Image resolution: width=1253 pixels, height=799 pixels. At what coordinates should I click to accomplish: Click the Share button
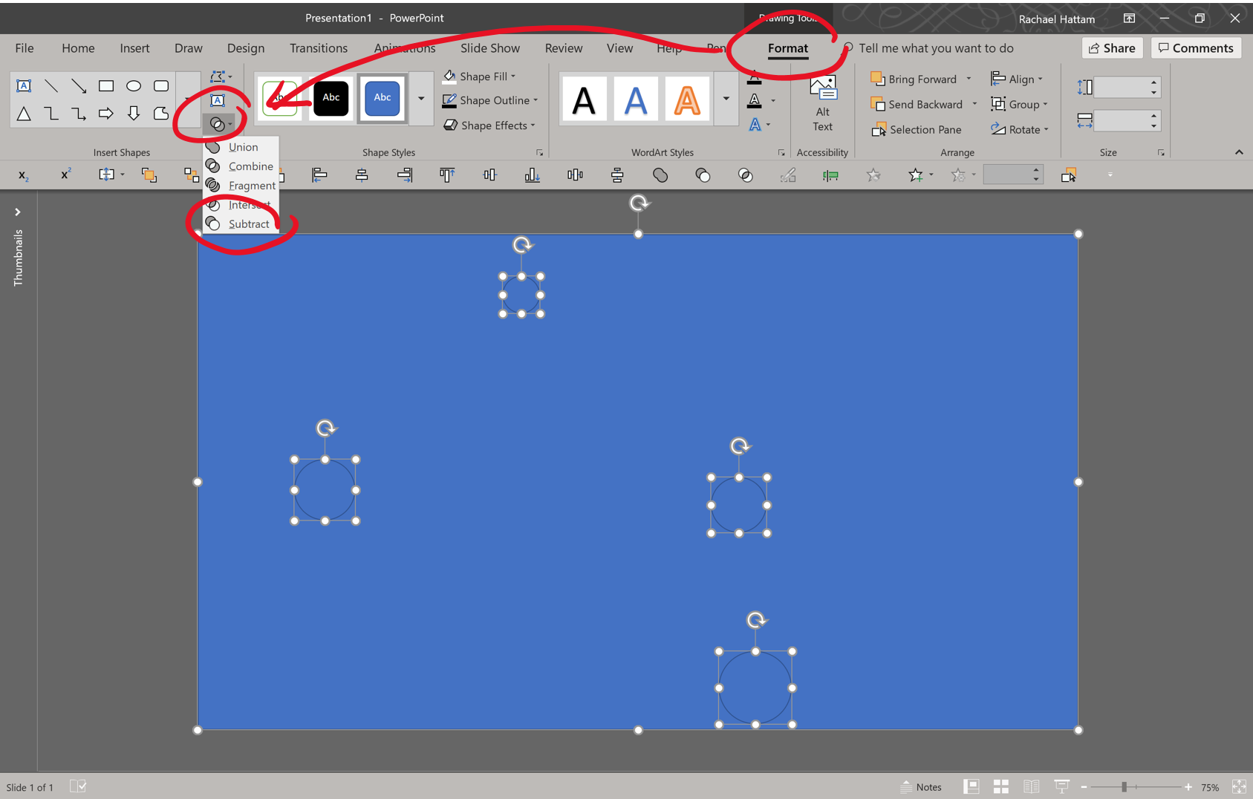pyautogui.click(x=1112, y=48)
